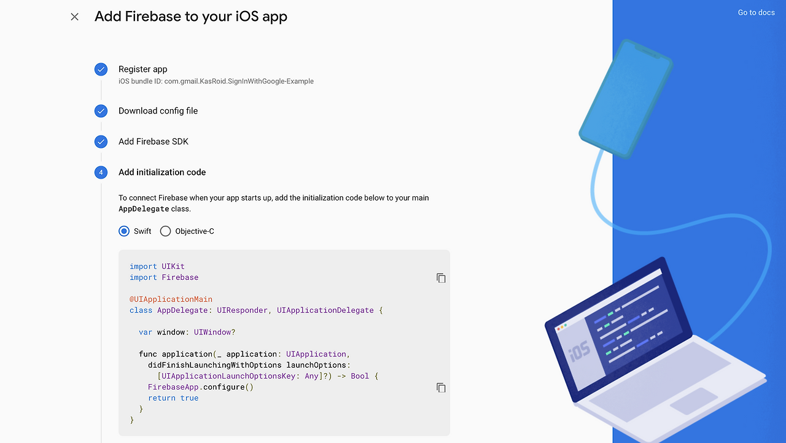This screenshot has height=443, width=786.
Task: Expand the Download config file step
Action: pos(158,111)
